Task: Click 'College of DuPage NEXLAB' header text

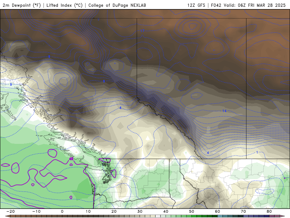Action: pyautogui.click(x=117, y=5)
